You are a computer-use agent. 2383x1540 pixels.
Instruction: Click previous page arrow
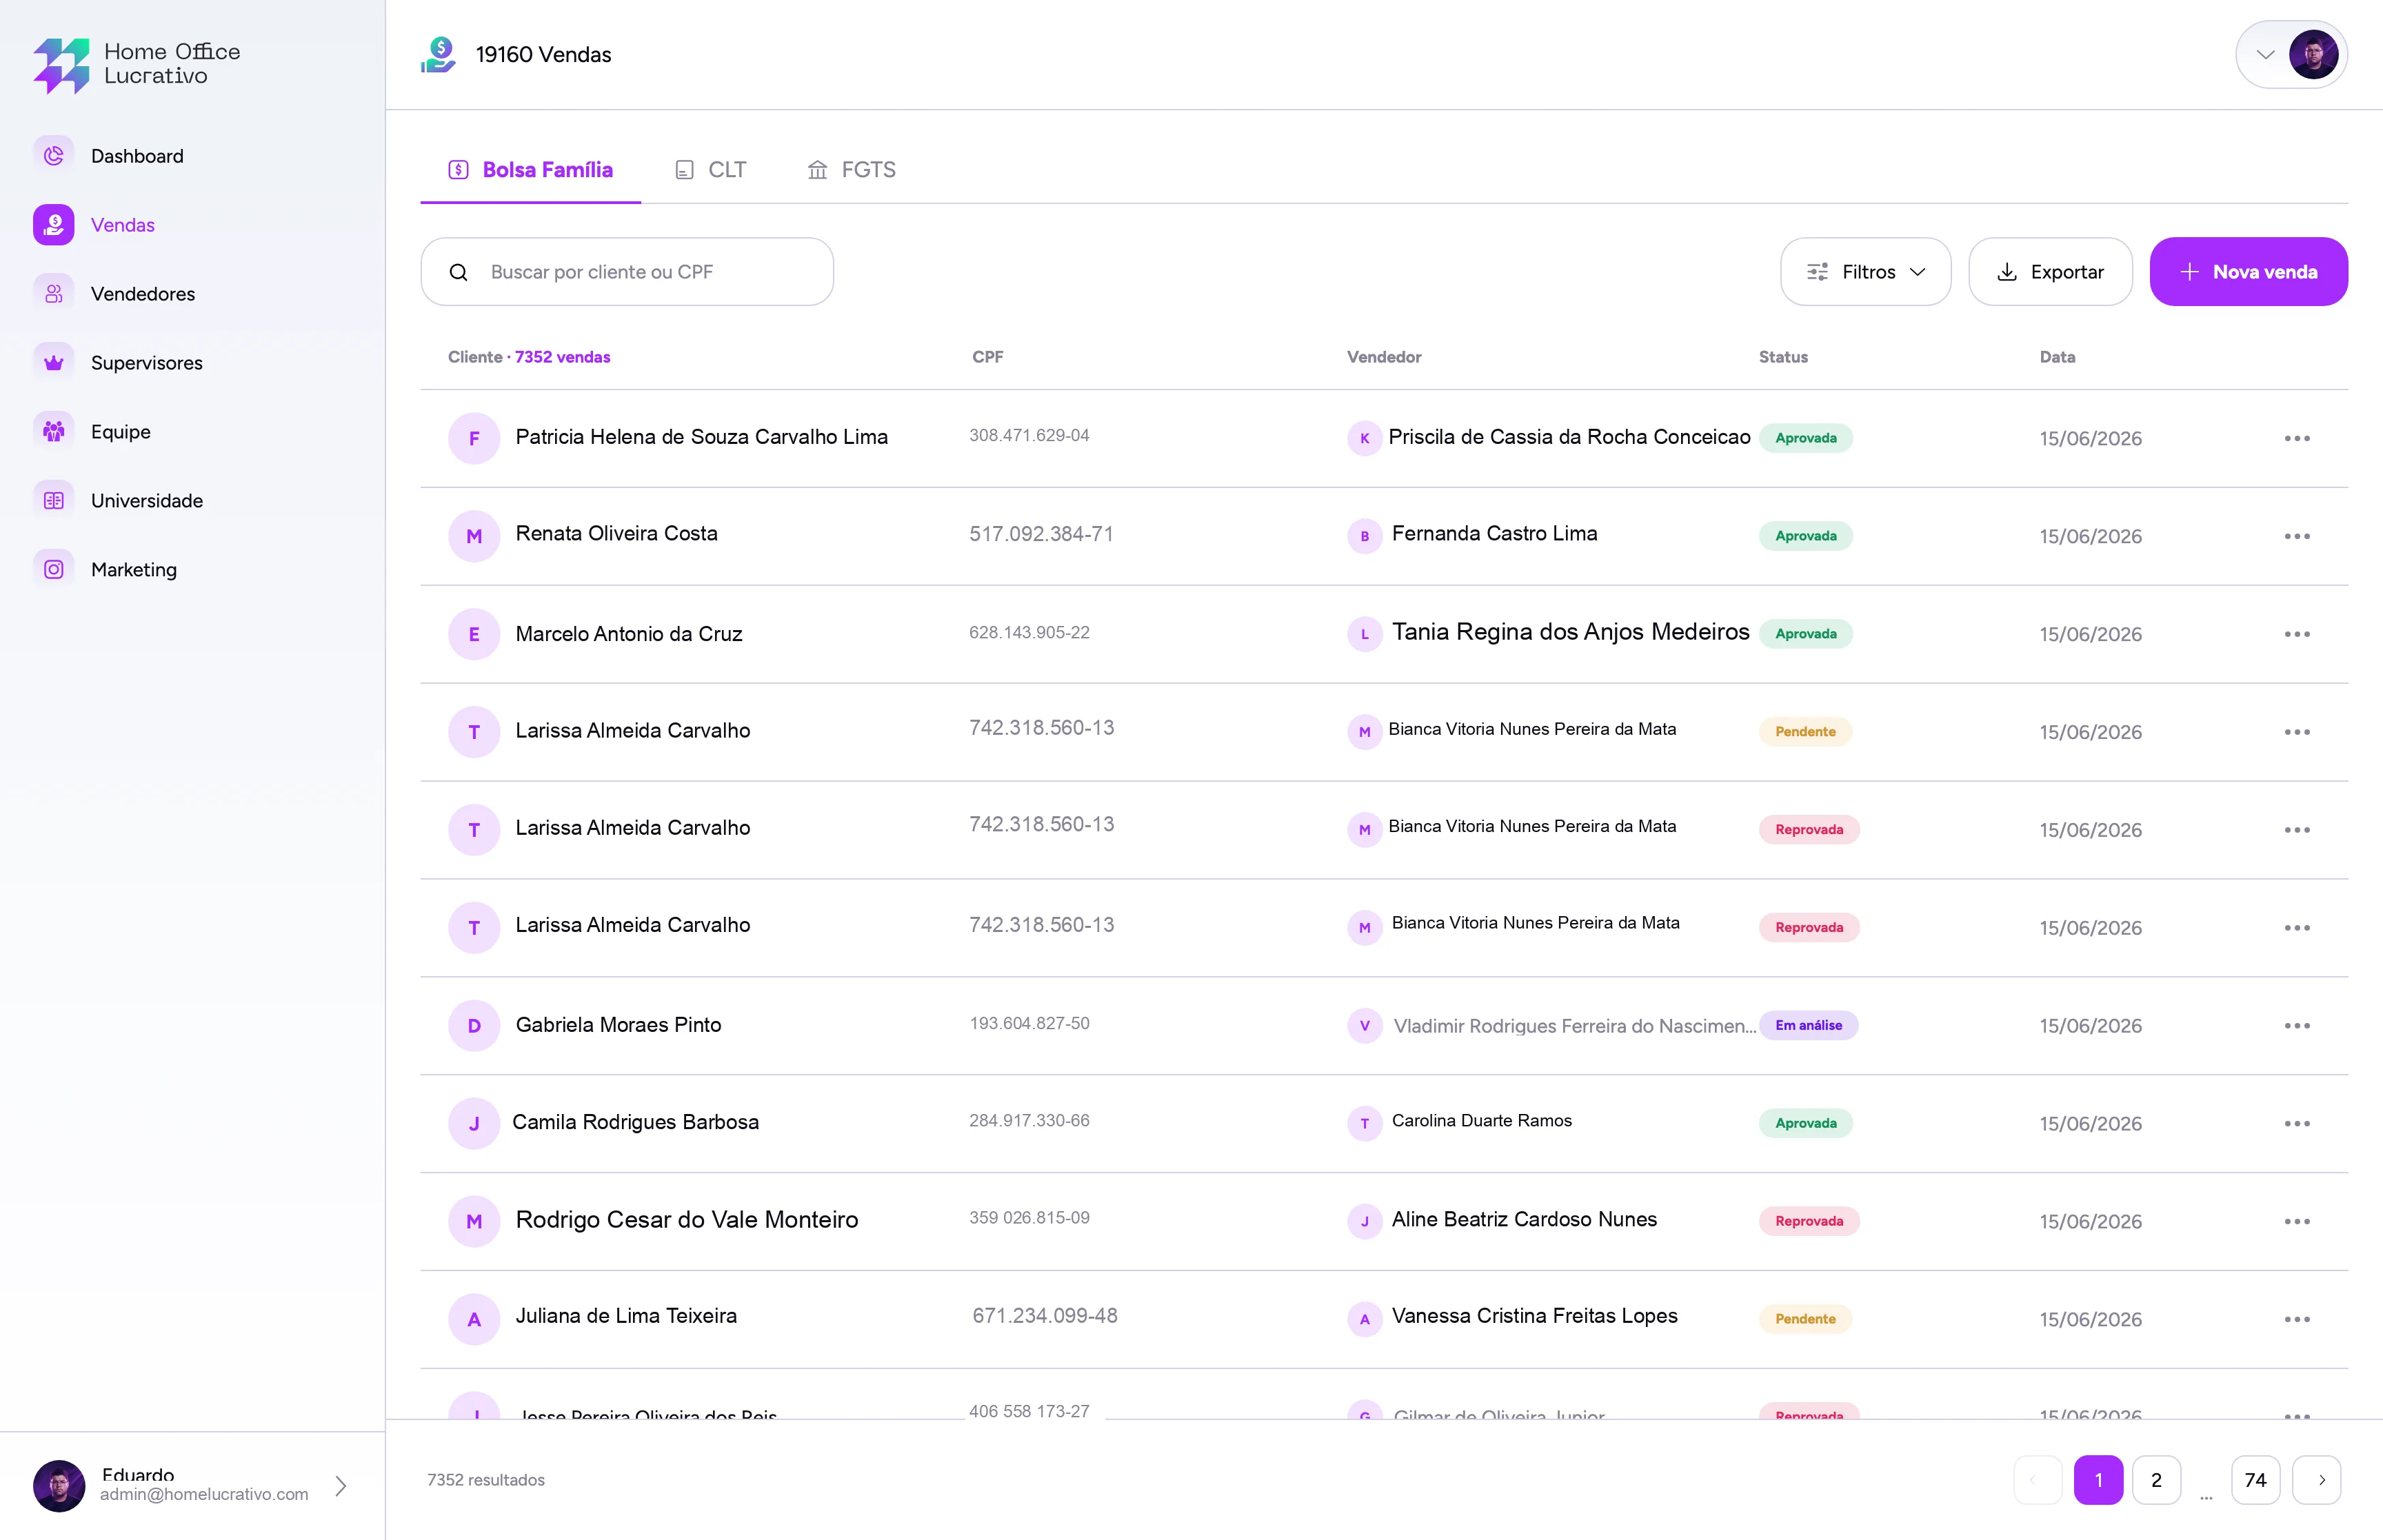pyautogui.click(x=2037, y=1481)
